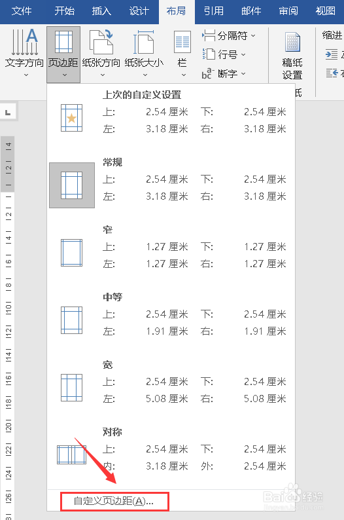The image size is (344, 520).
Task: Select the 常规 margin preset thumbnail
Action: [72, 185]
